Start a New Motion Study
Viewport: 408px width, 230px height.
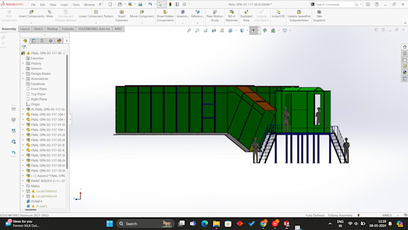click(x=215, y=16)
